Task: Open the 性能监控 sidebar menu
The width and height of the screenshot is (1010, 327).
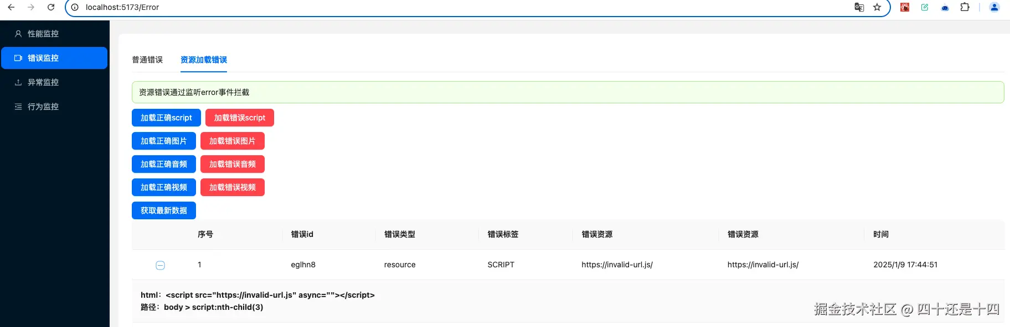Action: click(x=54, y=34)
